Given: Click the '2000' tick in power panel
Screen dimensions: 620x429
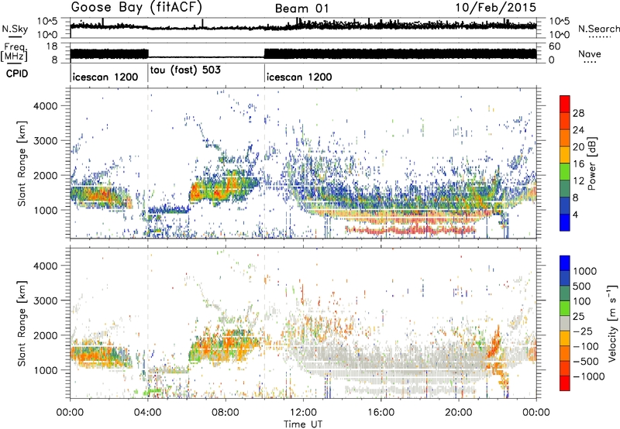Looking at the screenshot, I should tap(45, 175).
